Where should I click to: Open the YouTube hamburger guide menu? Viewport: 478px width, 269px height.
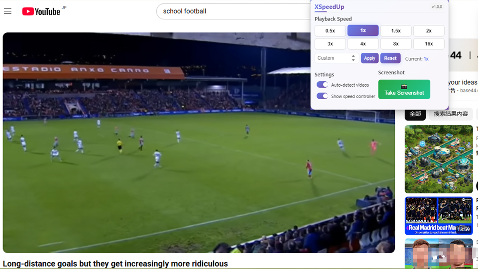[x=7, y=11]
